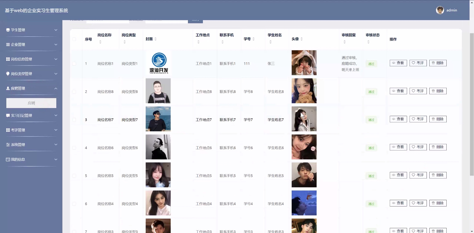Sort by 封面 column arrows
This screenshot has width=474, height=233.
pos(155,39)
